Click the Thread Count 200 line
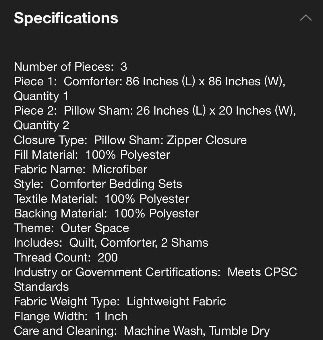 [66, 258]
